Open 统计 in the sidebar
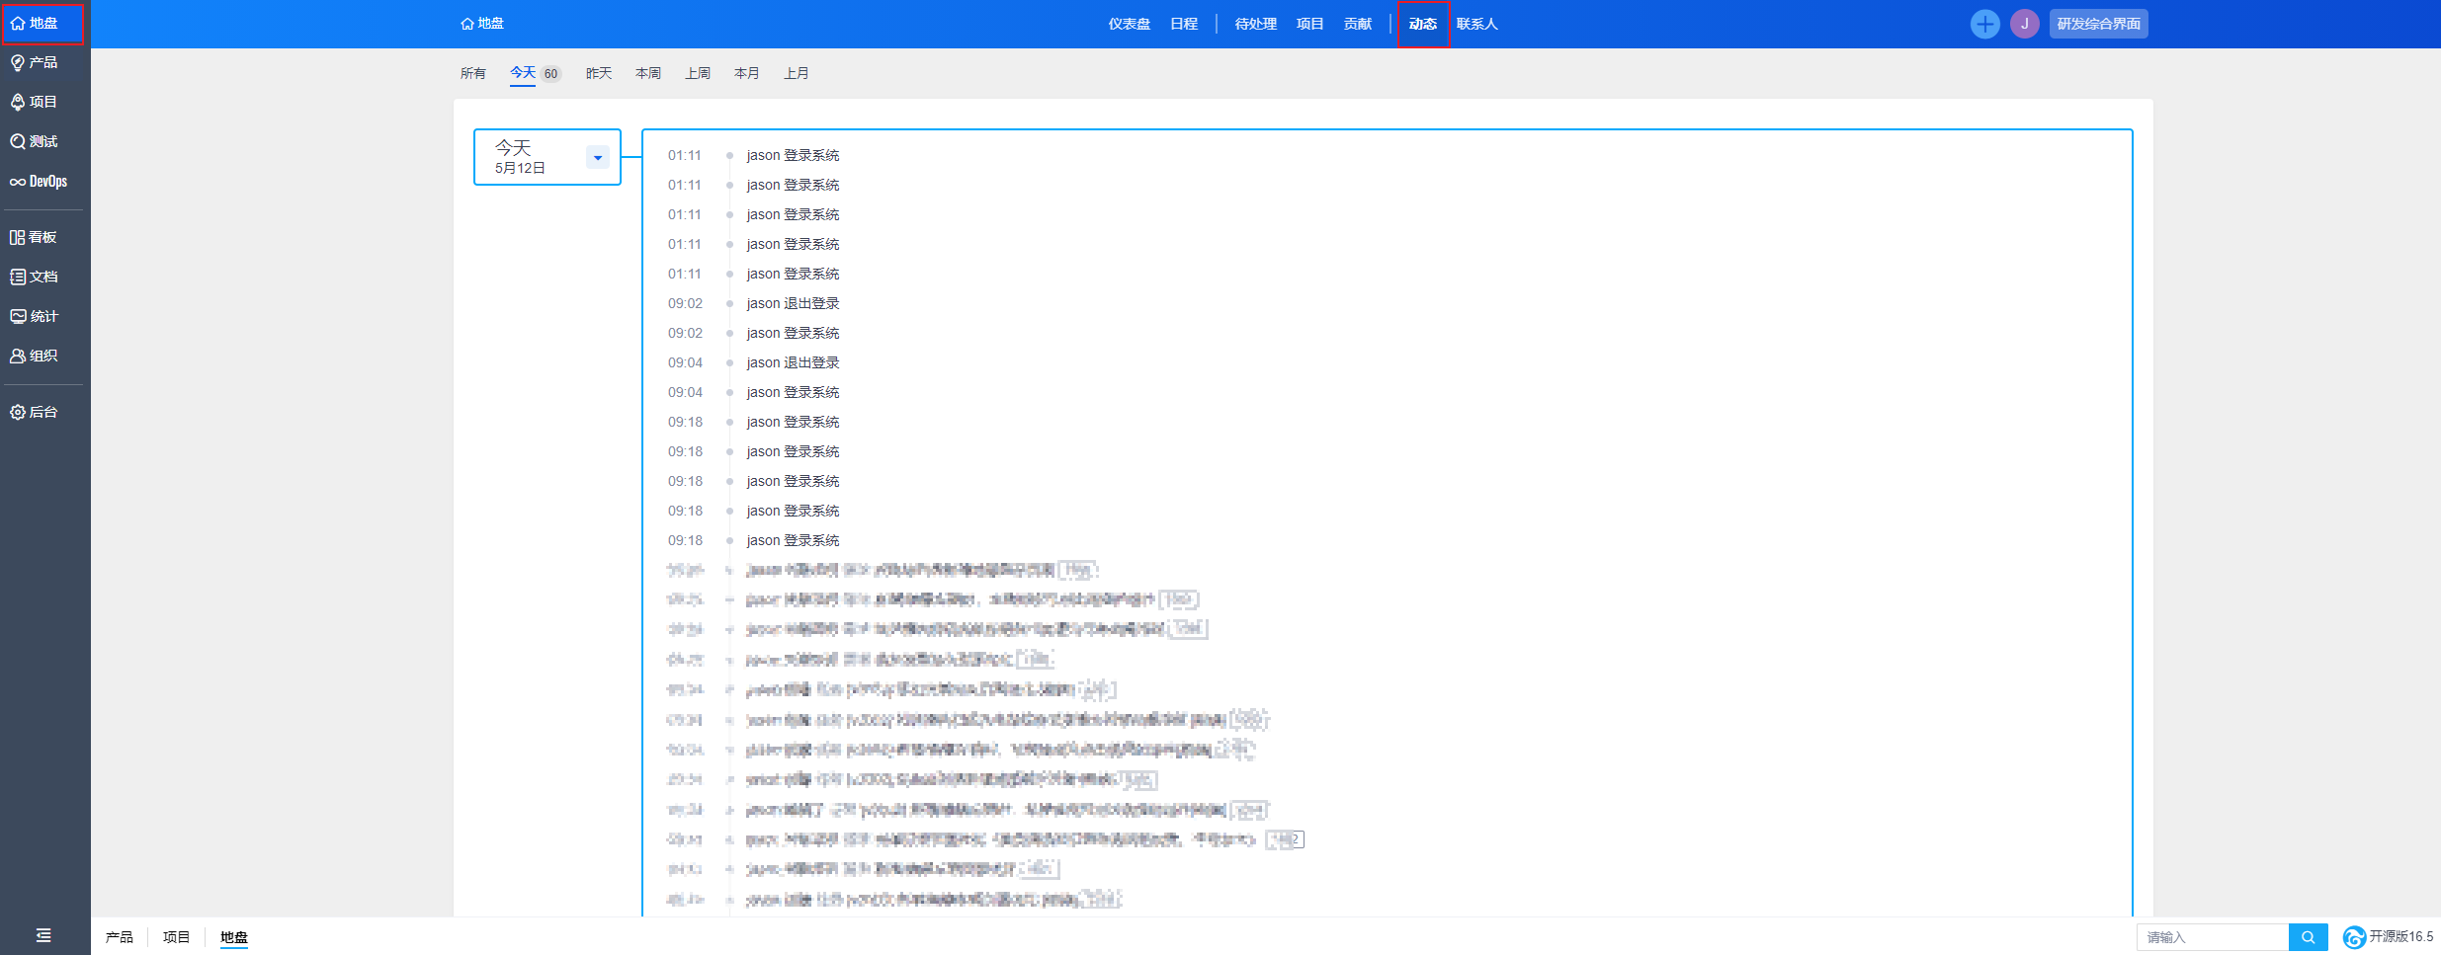2441x955 pixels. coord(35,316)
